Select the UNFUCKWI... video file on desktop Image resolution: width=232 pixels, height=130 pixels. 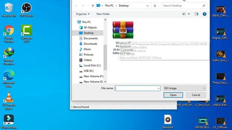(x=221, y=101)
